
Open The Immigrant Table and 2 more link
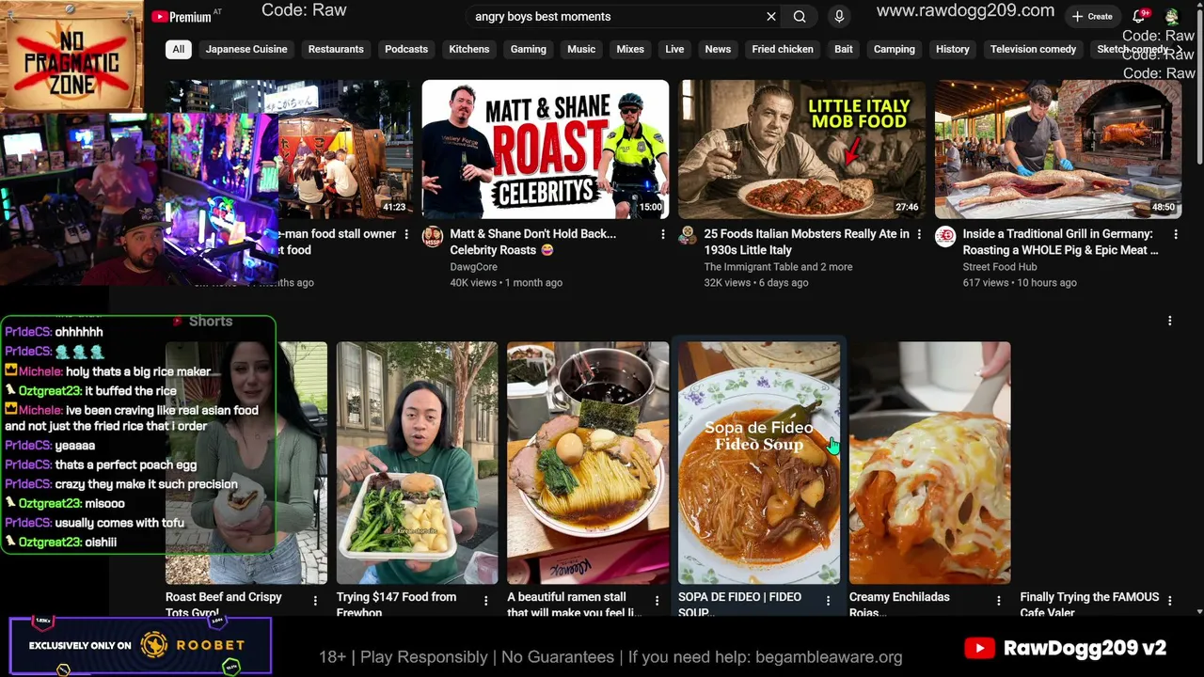(778, 267)
